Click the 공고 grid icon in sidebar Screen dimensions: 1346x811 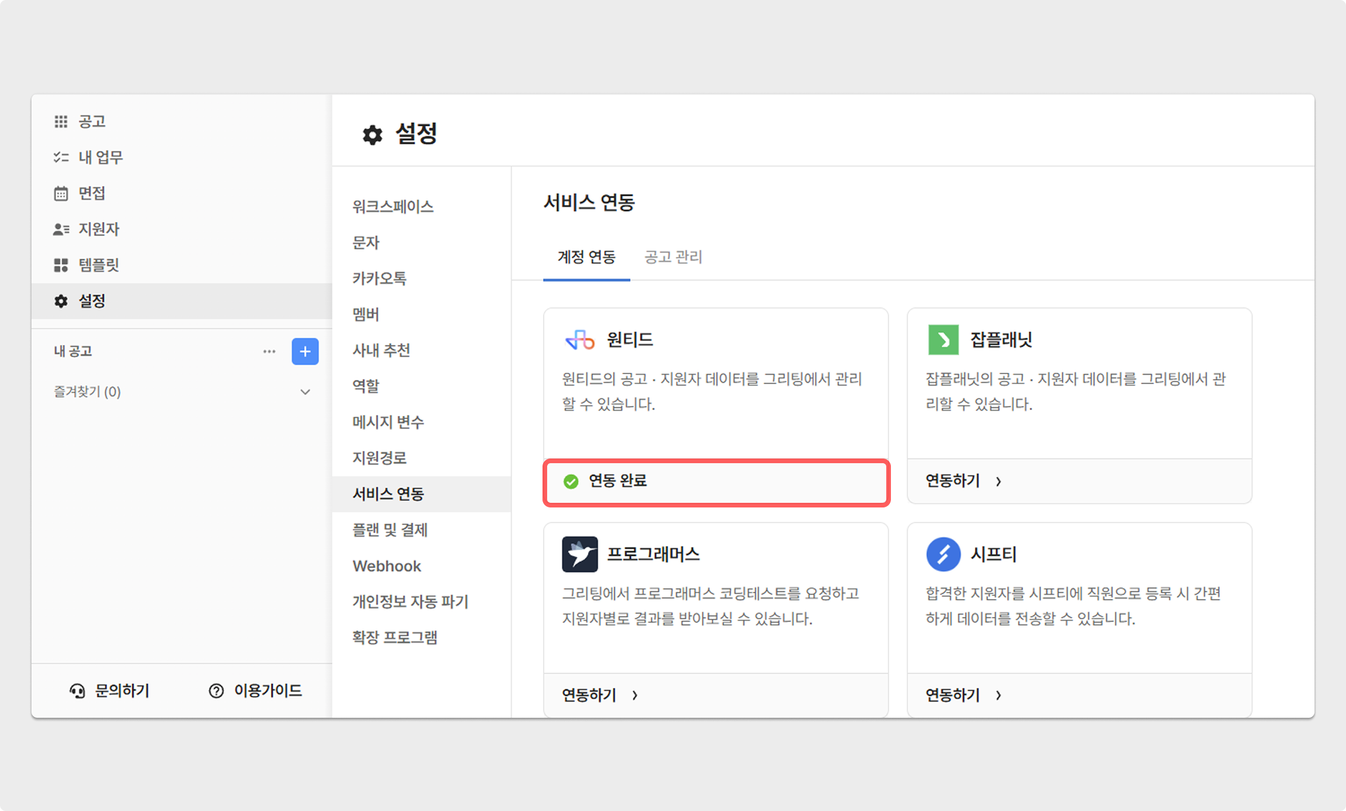point(61,121)
